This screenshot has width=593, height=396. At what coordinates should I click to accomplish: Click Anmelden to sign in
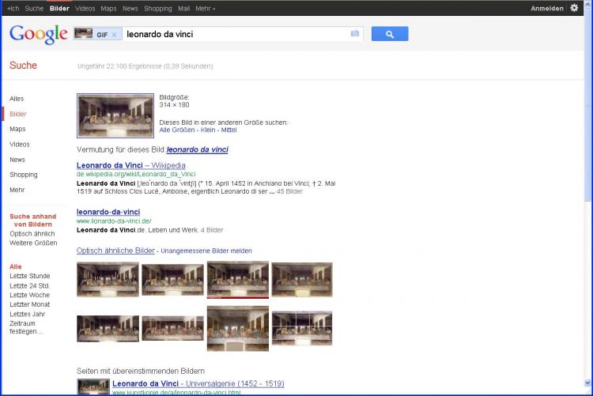coord(547,8)
